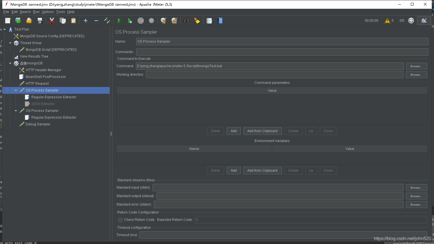Click the top-right plugins manager icon
The image size is (434, 244).
(424, 21)
